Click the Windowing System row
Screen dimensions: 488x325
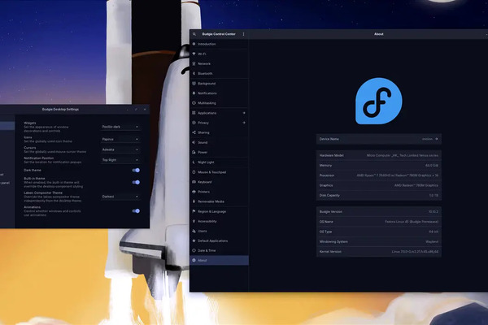click(x=379, y=241)
